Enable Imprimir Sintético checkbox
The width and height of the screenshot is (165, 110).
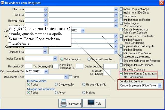pyautogui.click(x=121, y=50)
